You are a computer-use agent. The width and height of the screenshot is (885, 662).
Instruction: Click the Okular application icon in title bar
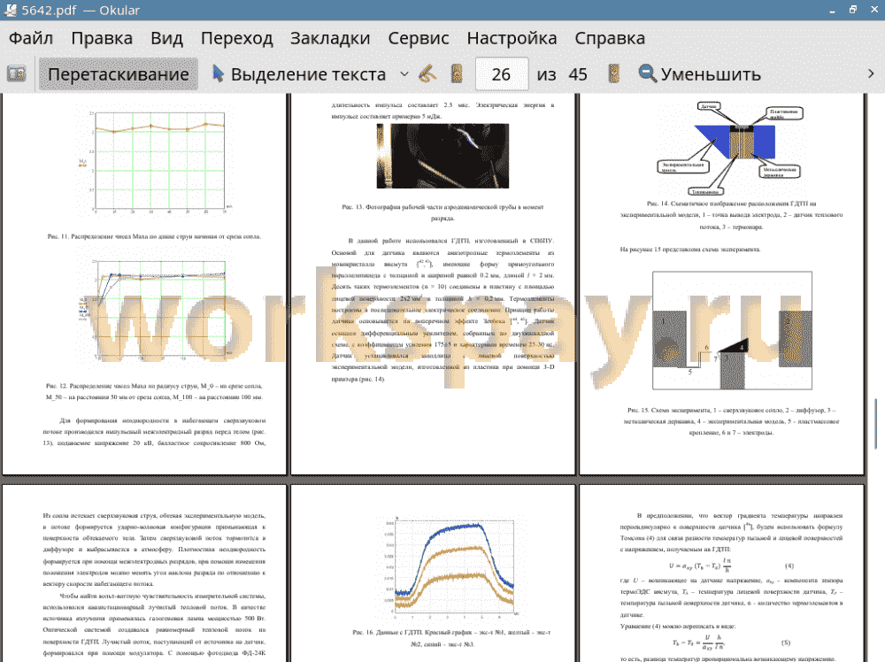10,10
